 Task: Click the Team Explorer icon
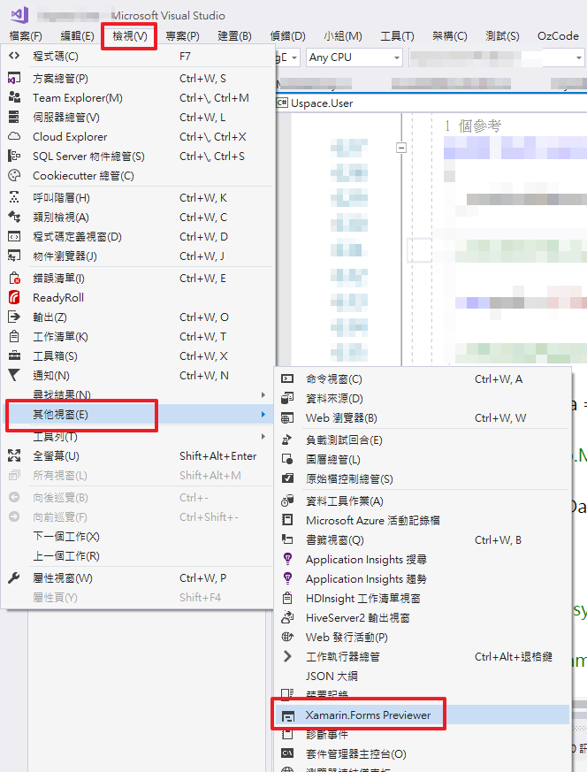(14, 97)
